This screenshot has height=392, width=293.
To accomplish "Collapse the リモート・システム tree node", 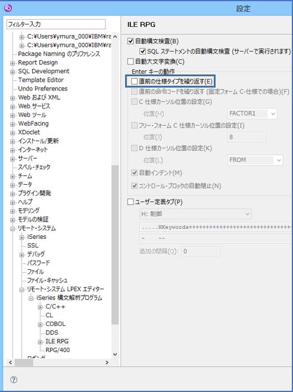I will pos(13,229).
